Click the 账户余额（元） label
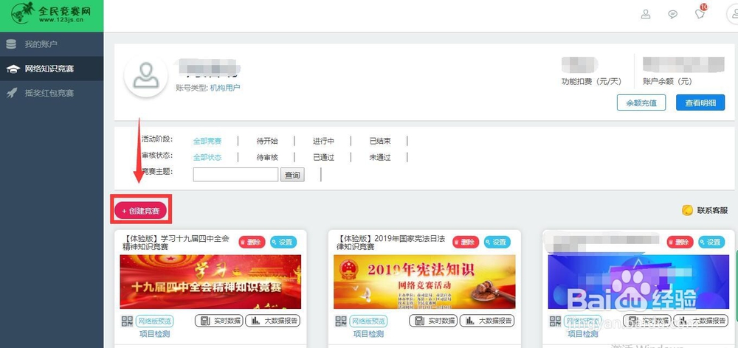Screen dimensions: 738x348 click(x=667, y=81)
